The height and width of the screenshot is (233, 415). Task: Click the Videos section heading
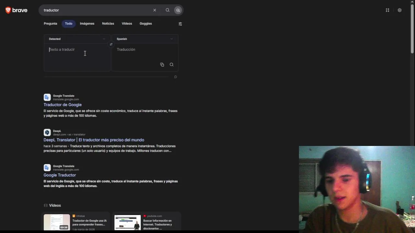coord(55,205)
